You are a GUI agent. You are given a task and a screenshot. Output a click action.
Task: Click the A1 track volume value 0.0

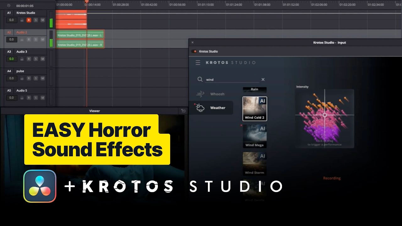pyautogui.click(x=11, y=20)
